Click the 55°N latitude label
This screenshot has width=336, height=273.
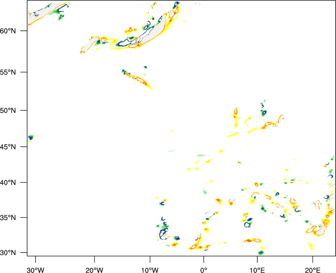click(8, 72)
